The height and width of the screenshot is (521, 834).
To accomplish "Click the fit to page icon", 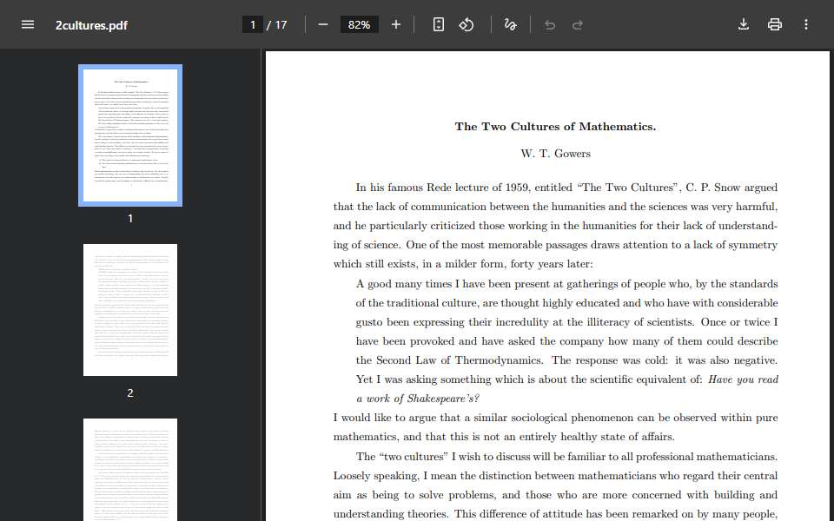I will [x=438, y=24].
